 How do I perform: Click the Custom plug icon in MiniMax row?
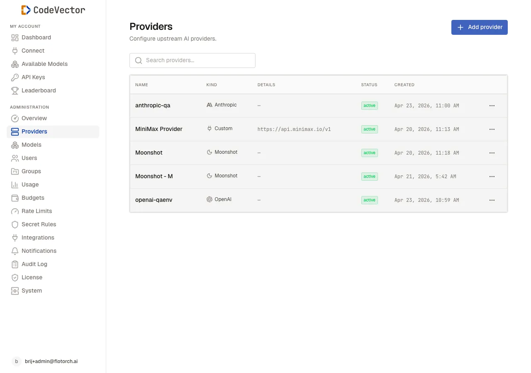pos(209,128)
